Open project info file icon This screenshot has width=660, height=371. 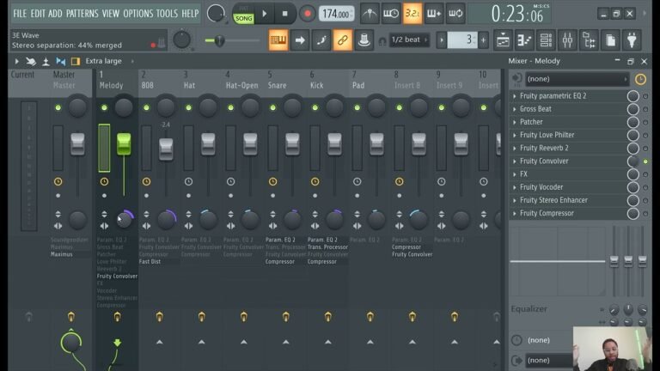tap(610, 40)
